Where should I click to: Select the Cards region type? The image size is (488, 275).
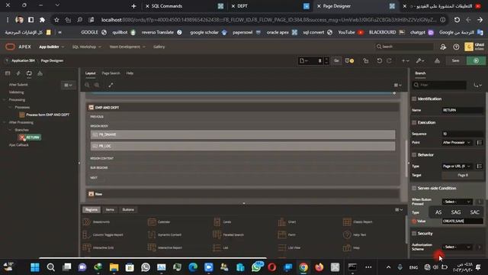coord(222,222)
